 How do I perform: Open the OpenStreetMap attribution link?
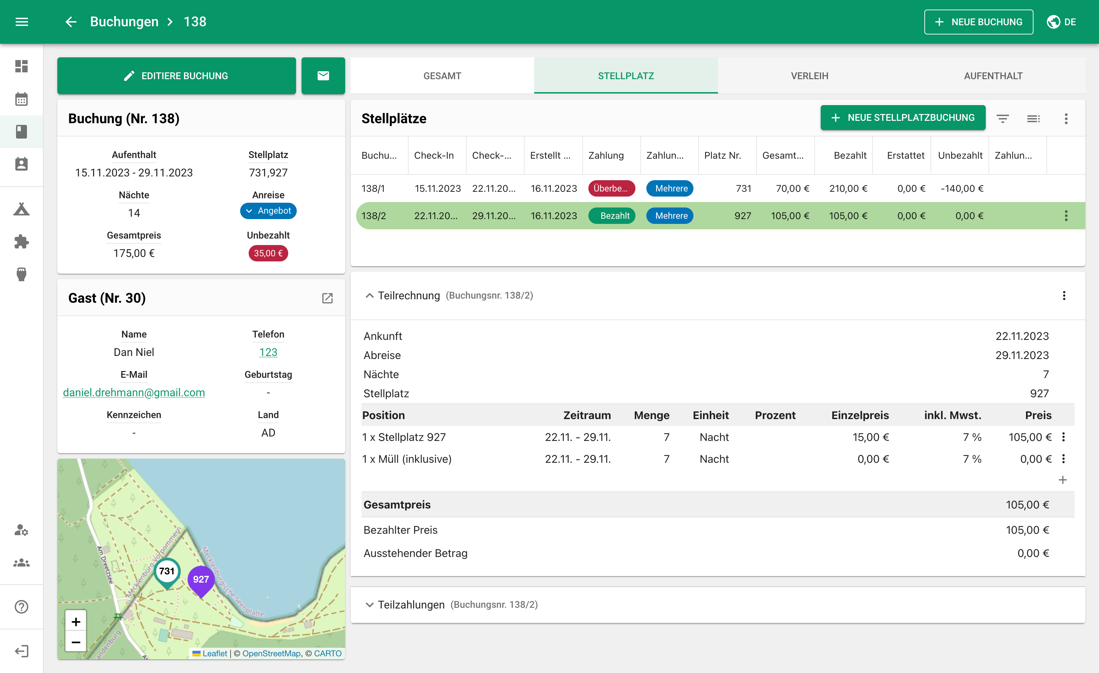[271, 653]
